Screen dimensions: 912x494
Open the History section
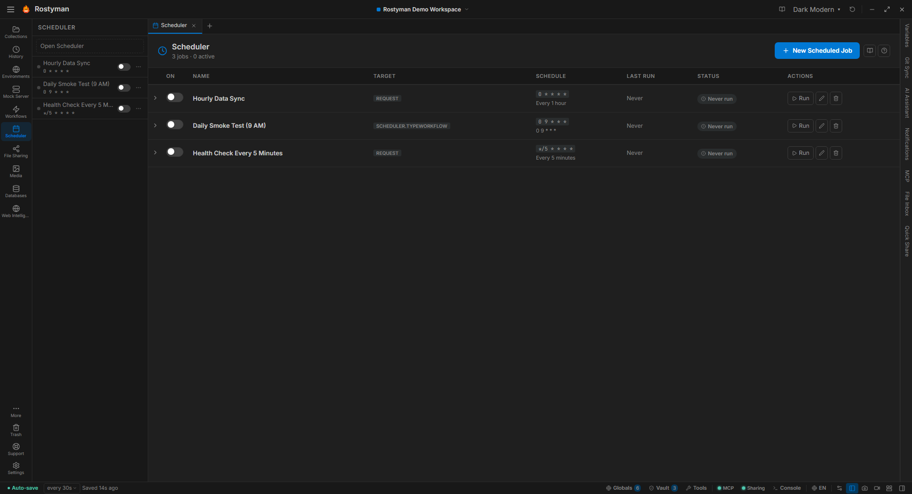click(x=16, y=52)
